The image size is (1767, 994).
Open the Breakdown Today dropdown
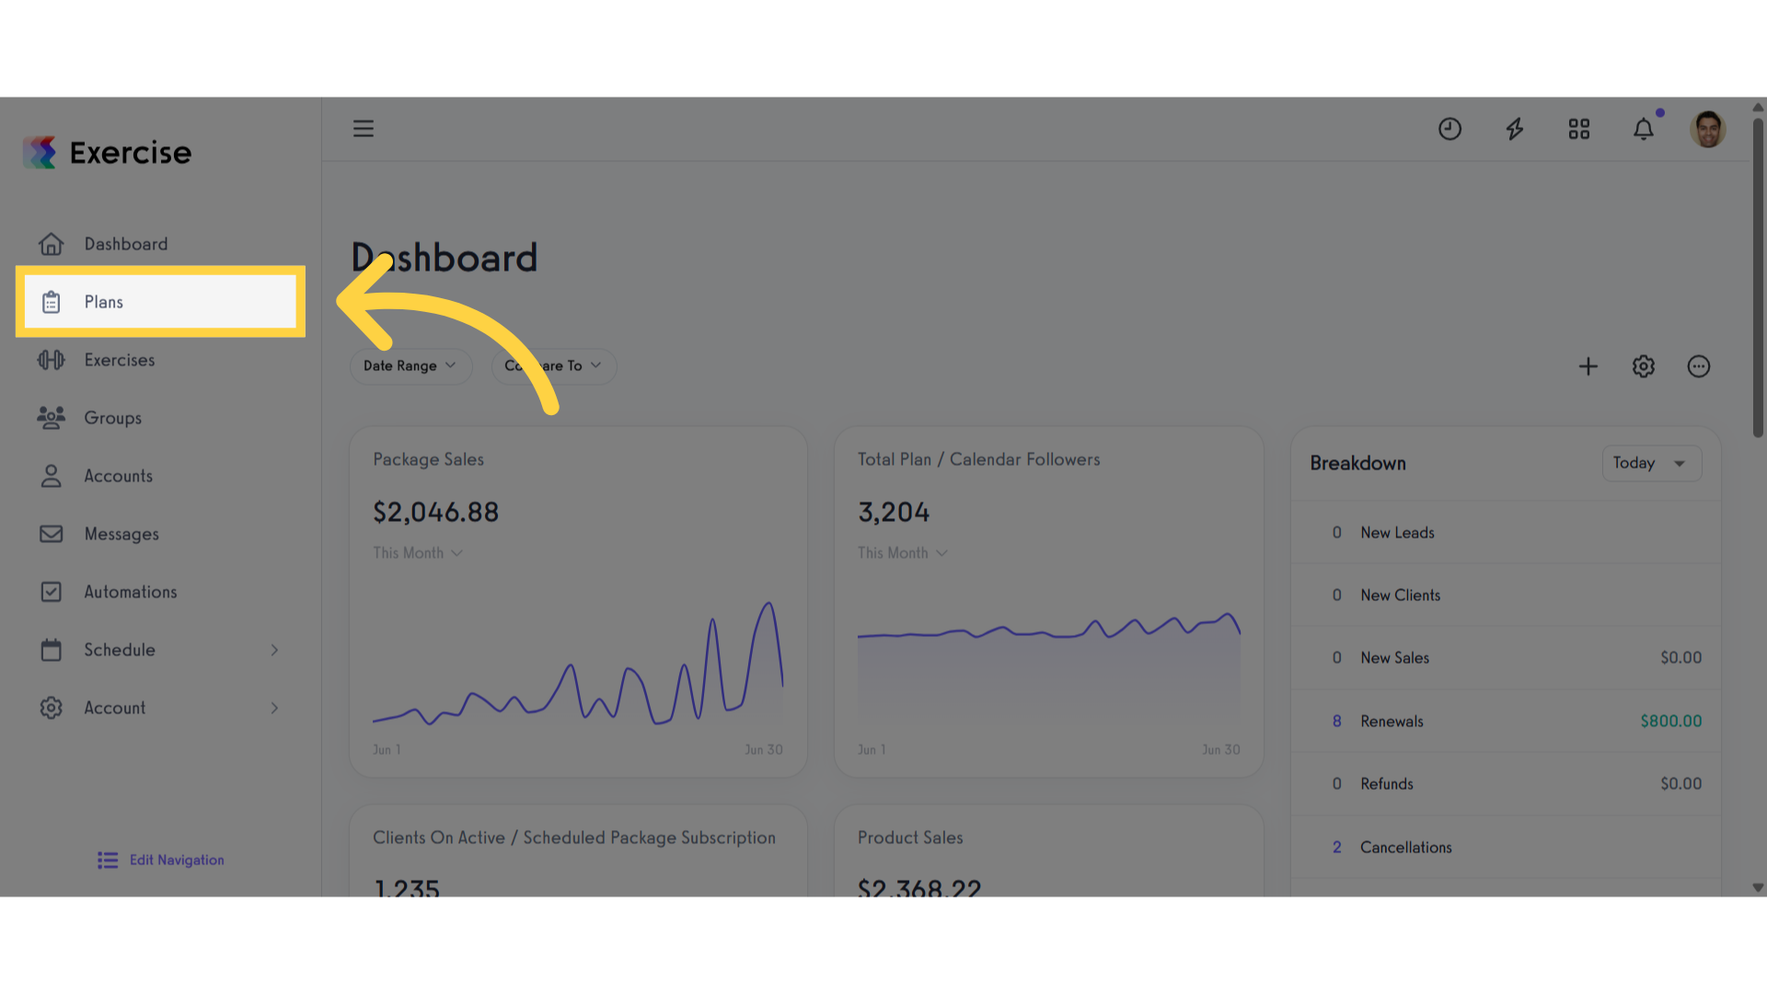[1652, 463]
